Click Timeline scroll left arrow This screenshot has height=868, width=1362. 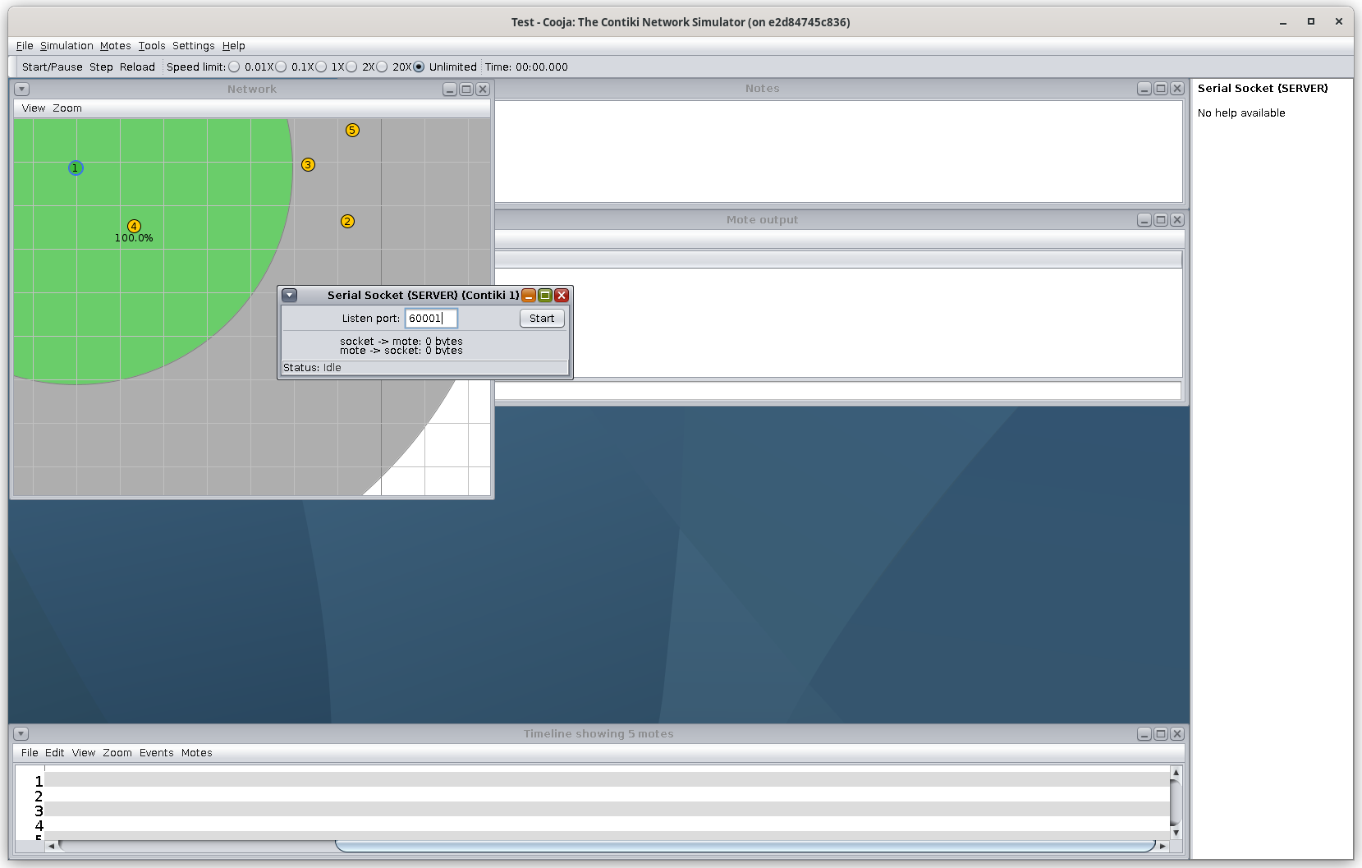(x=52, y=846)
